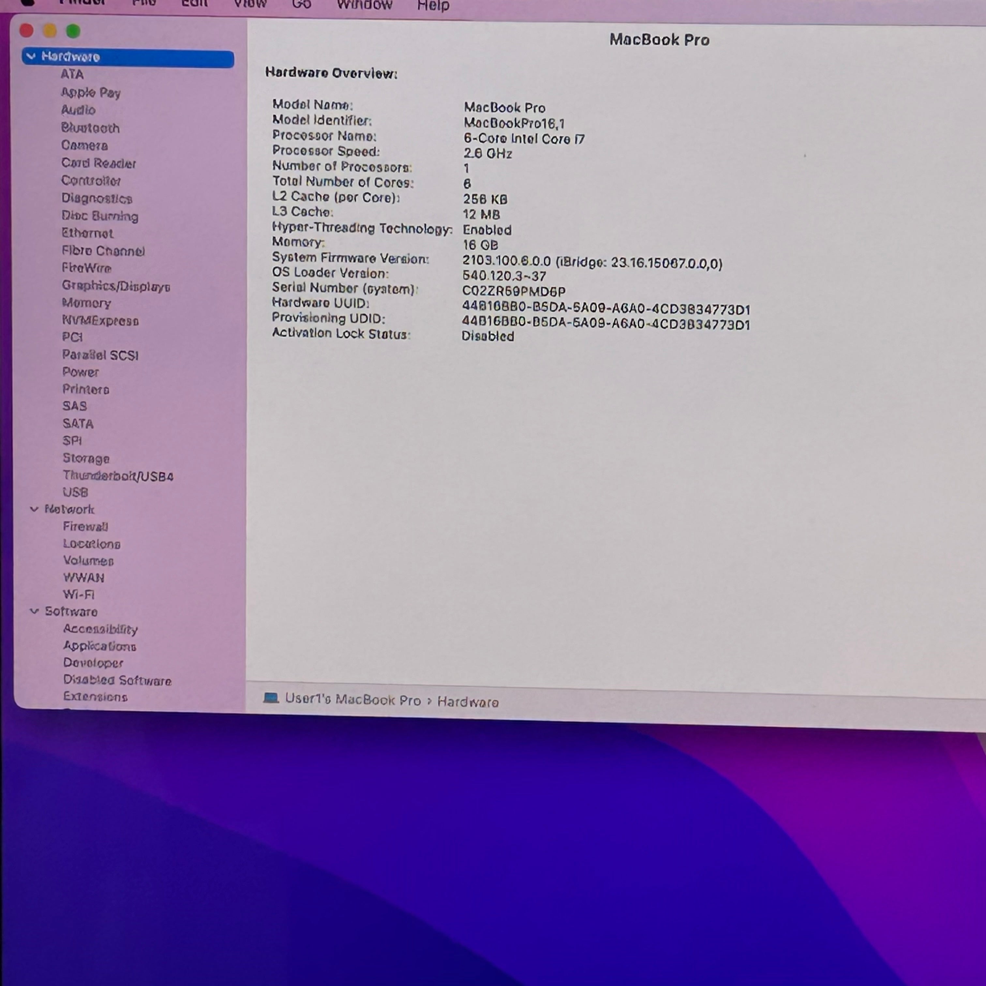This screenshot has width=986, height=986.
Task: Select Volumes in the sidebar
Action: tap(88, 561)
